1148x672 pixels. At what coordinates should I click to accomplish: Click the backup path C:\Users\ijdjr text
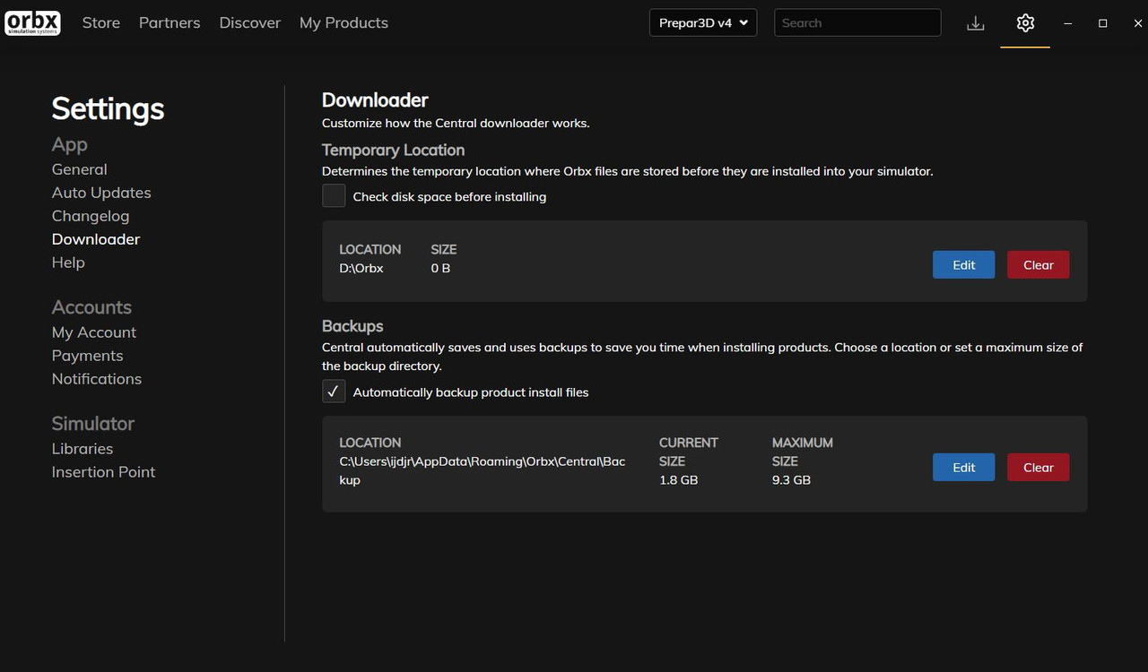pyautogui.click(x=483, y=470)
